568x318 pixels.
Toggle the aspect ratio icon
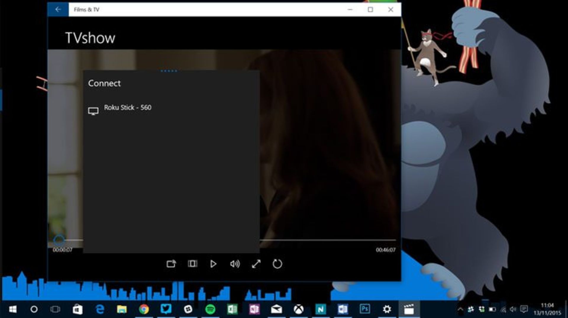click(192, 264)
